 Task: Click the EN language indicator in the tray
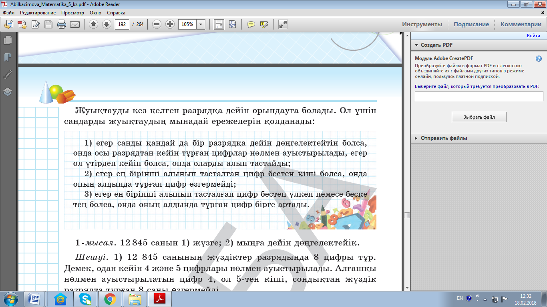[460, 299]
